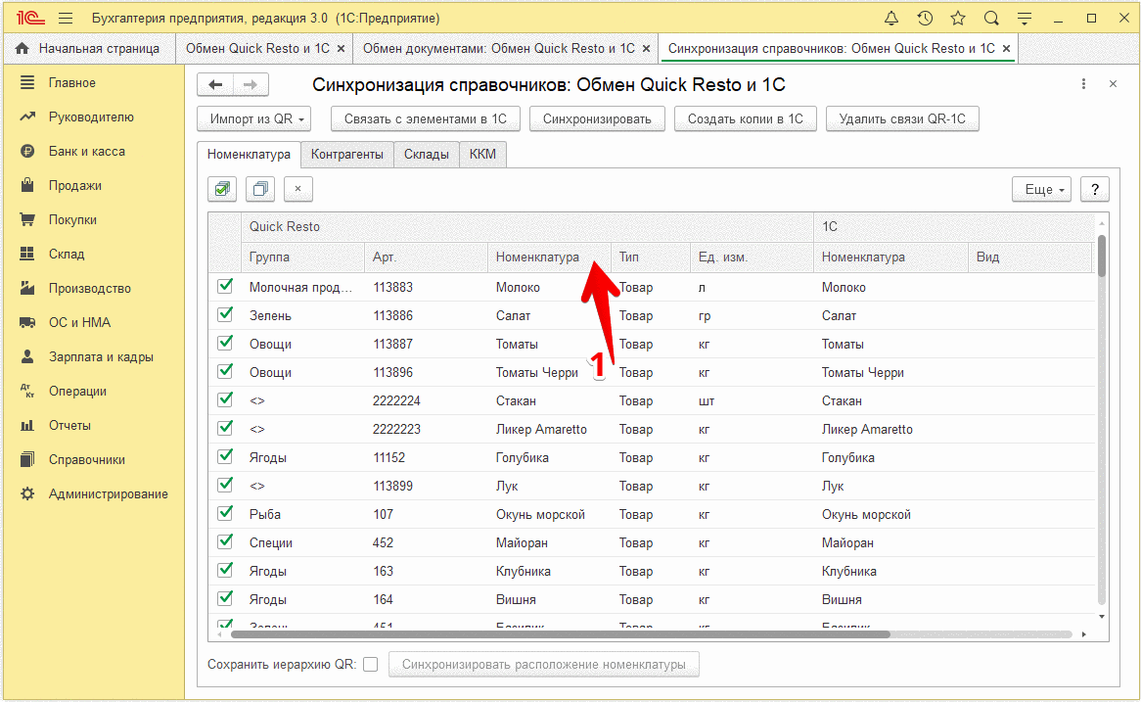Open Банк и касса section icon

[27, 151]
